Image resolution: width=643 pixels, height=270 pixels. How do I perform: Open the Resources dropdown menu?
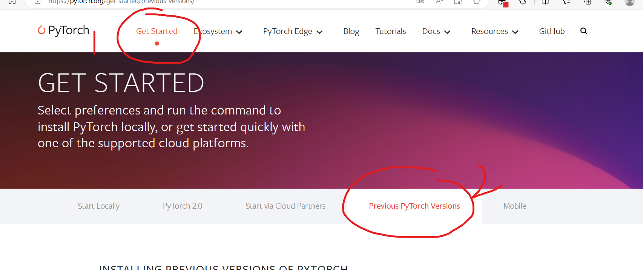click(x=495, y=31)
